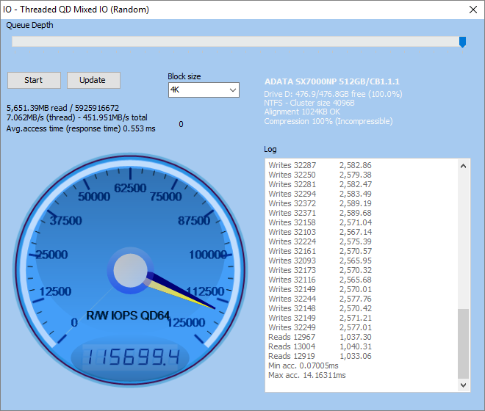Select log row Writes 32372

[320, 203]
